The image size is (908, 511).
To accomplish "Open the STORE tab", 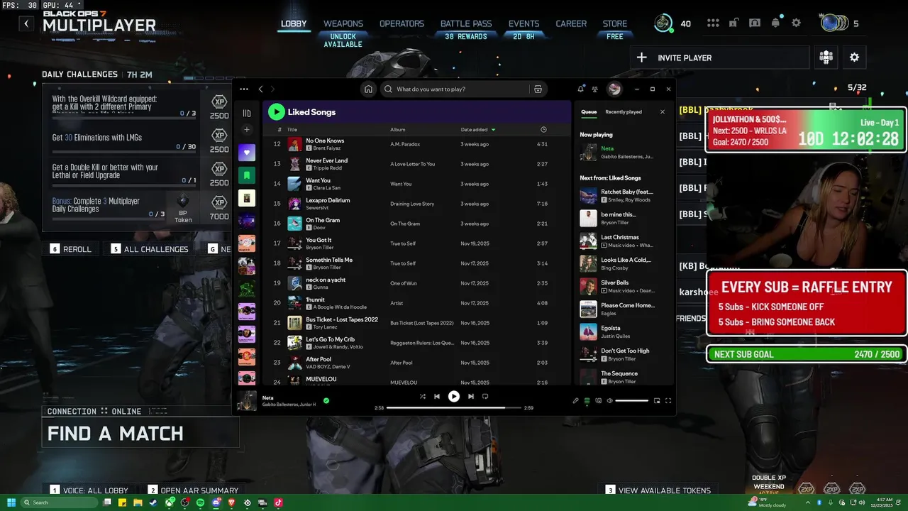I will 615,23.
